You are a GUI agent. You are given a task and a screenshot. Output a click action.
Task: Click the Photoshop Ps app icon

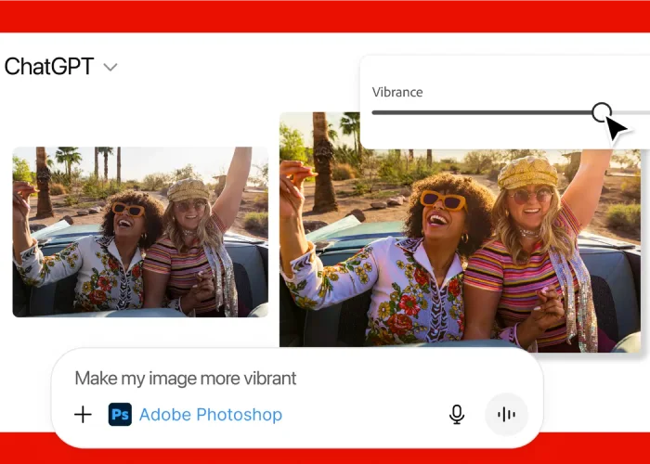click(x=120, y=415)
